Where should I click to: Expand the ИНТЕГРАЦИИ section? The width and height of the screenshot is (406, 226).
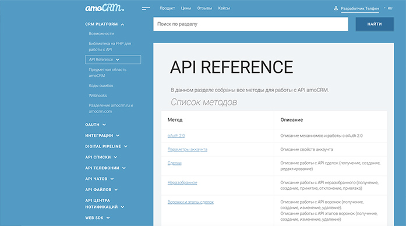103,136
